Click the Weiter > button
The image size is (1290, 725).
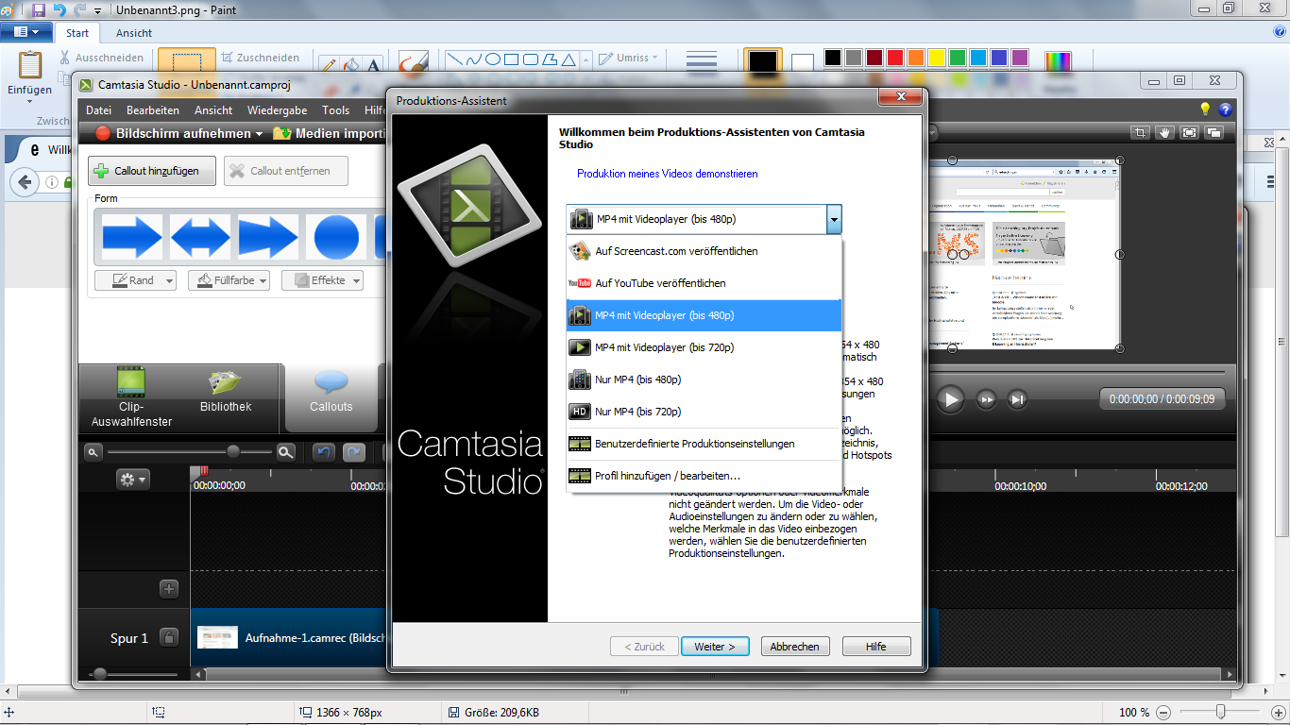point(715,647)
